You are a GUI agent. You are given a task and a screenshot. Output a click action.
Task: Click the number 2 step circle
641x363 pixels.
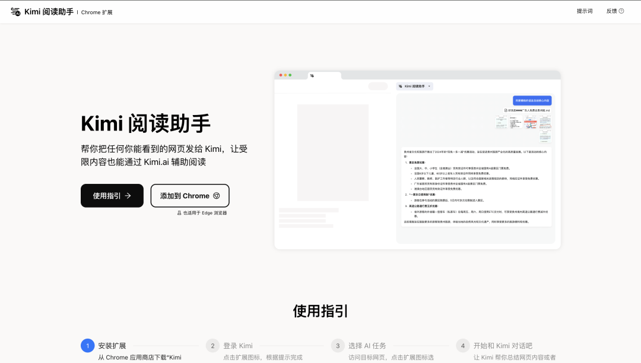coord(212,345)
